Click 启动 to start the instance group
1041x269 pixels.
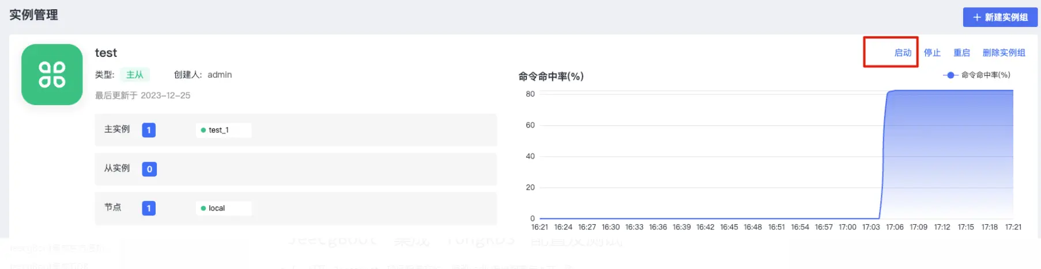tap(903, 53)
